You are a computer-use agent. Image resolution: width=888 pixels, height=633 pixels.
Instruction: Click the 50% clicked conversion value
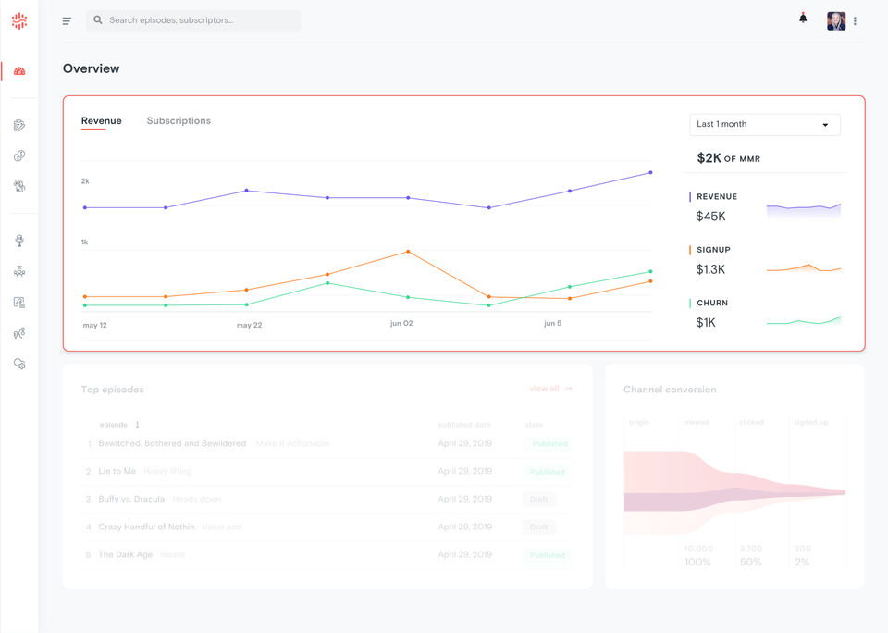click(x=751, y=562)
